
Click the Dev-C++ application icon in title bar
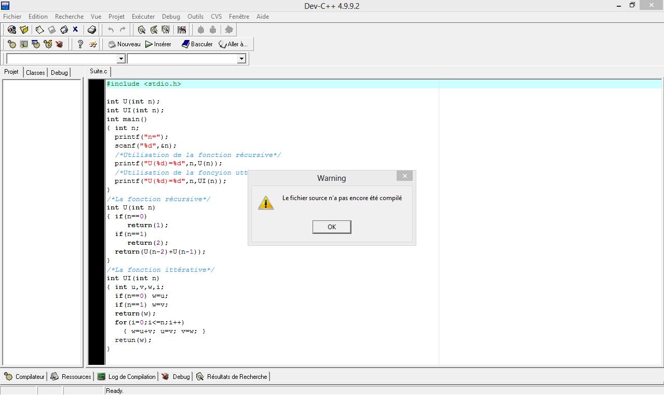point(6,5)
